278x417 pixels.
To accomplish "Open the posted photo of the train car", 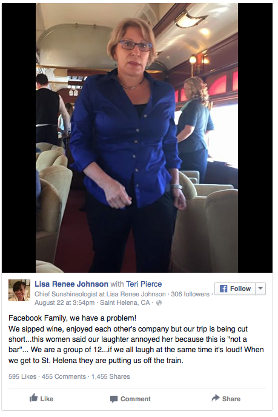I will click(x=137, y=138).
